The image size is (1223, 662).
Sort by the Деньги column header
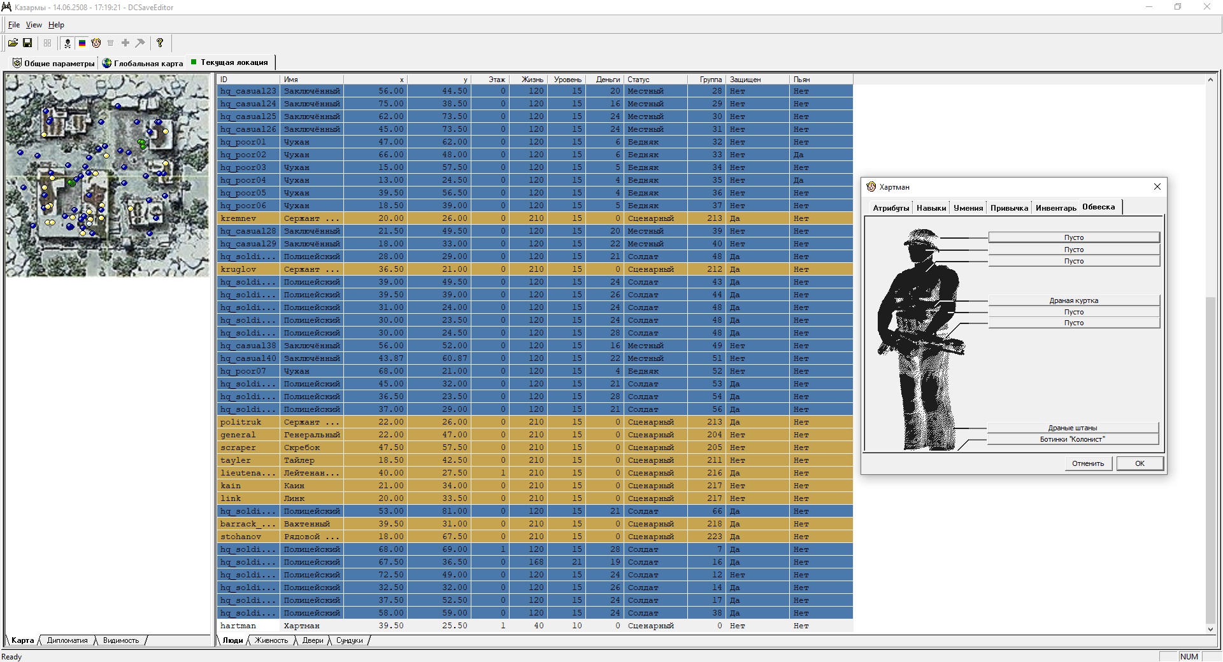pyautogui.click(x=605, y=80)
